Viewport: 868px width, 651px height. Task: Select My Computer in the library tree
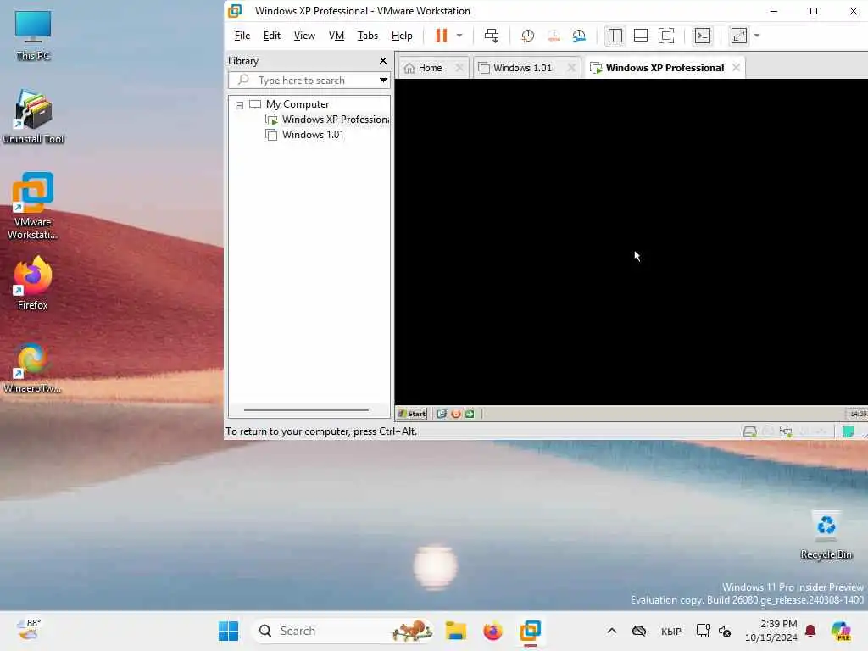point(298,104)
